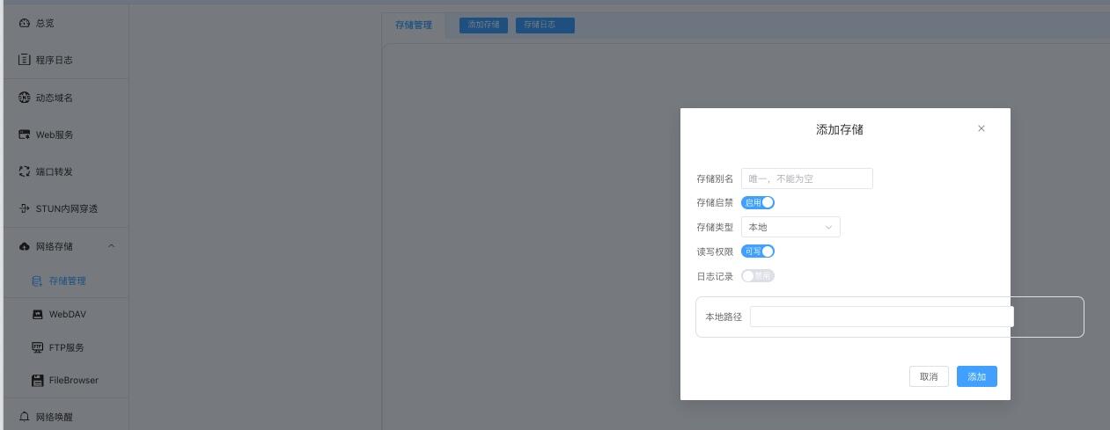
Task: Click the FTP服务 sidebar icon
Action: click(x=37, y=347)
